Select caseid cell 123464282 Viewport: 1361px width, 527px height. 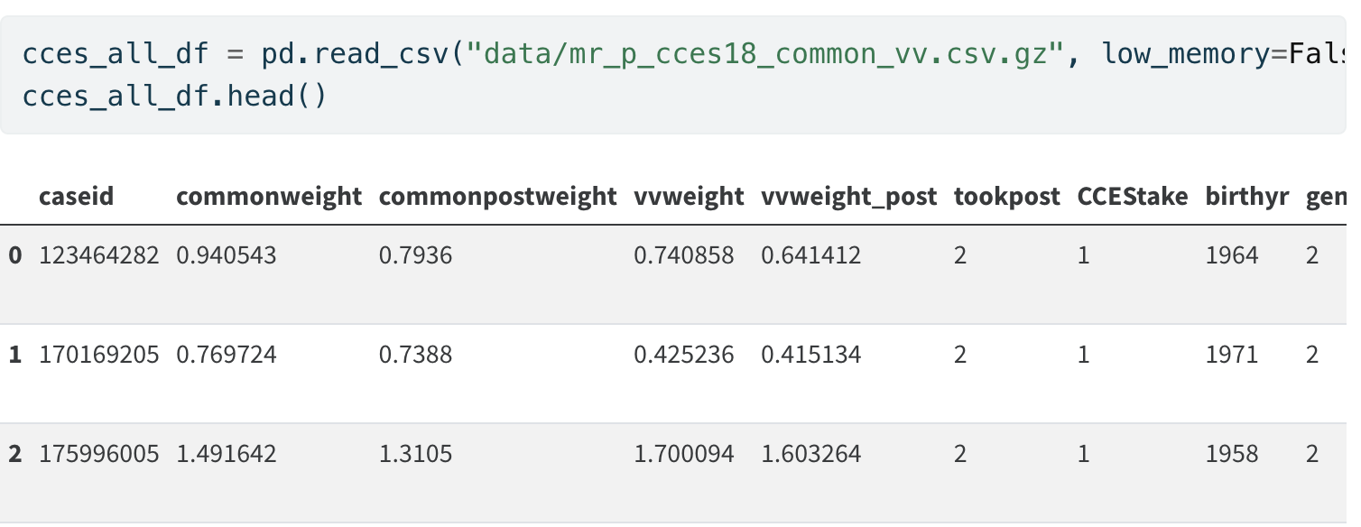[x=99, y=255]
